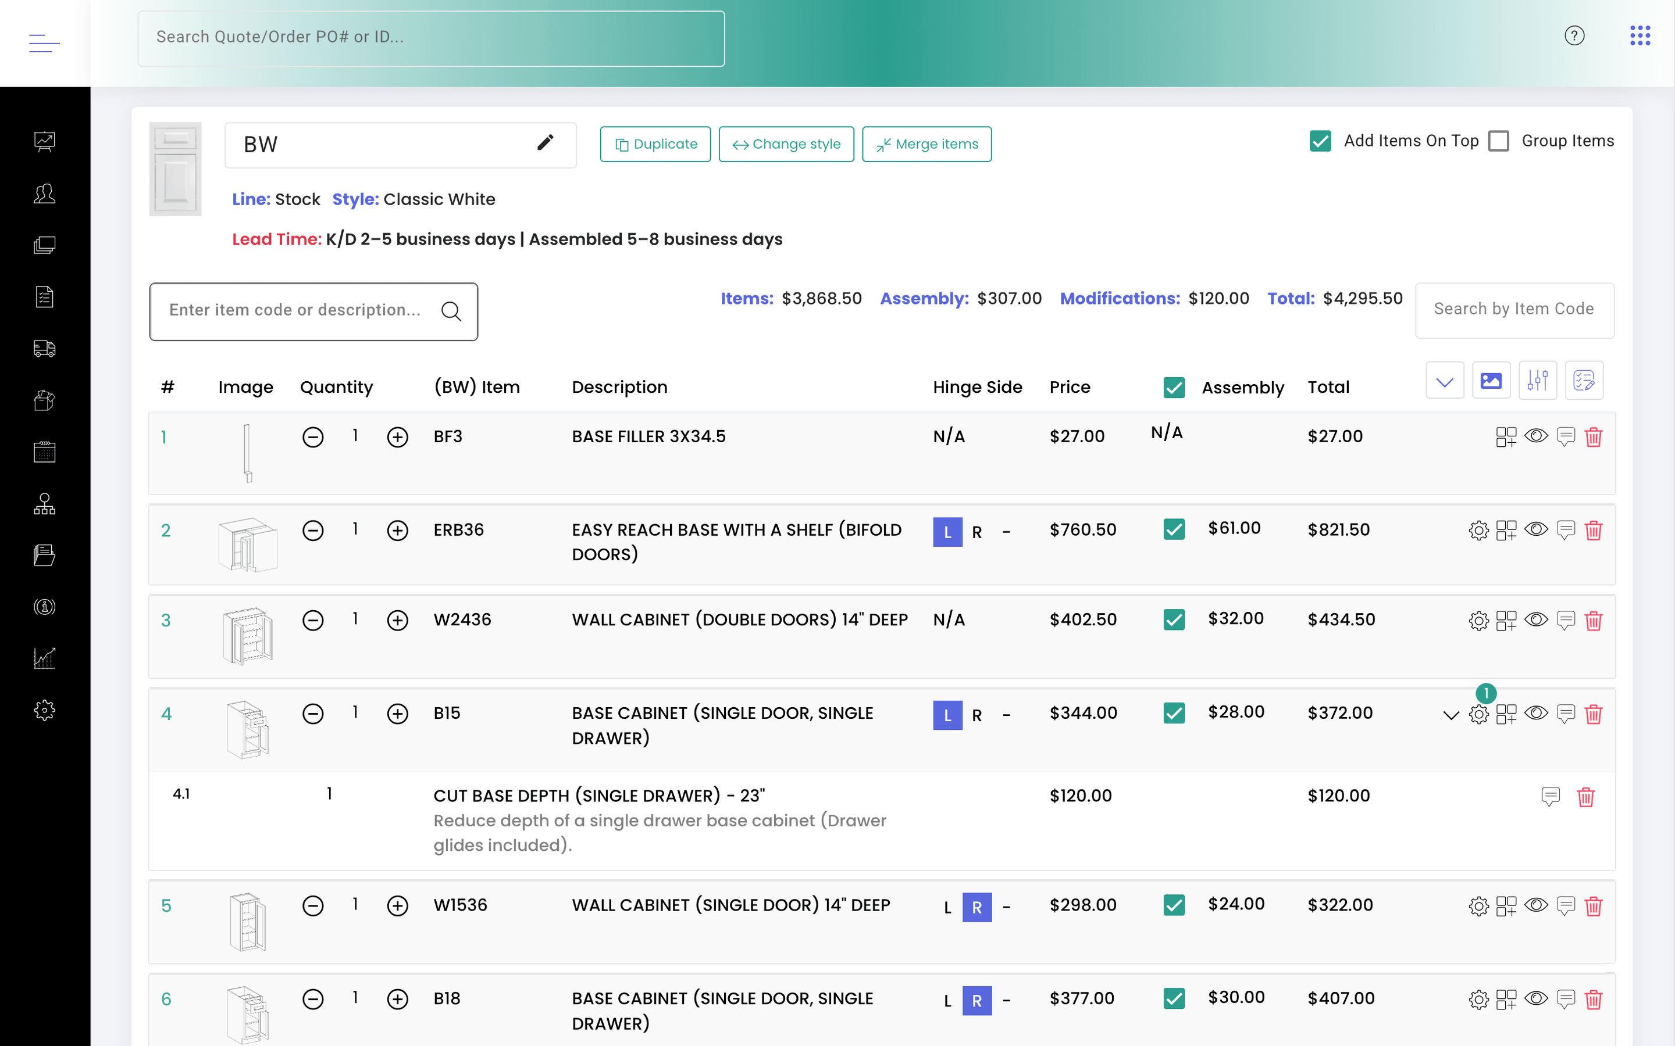Uncheck assembly for W2436 row
Image resolution: width=1675 pixels, height=1046 pixels.
[x=1174, y=619]
